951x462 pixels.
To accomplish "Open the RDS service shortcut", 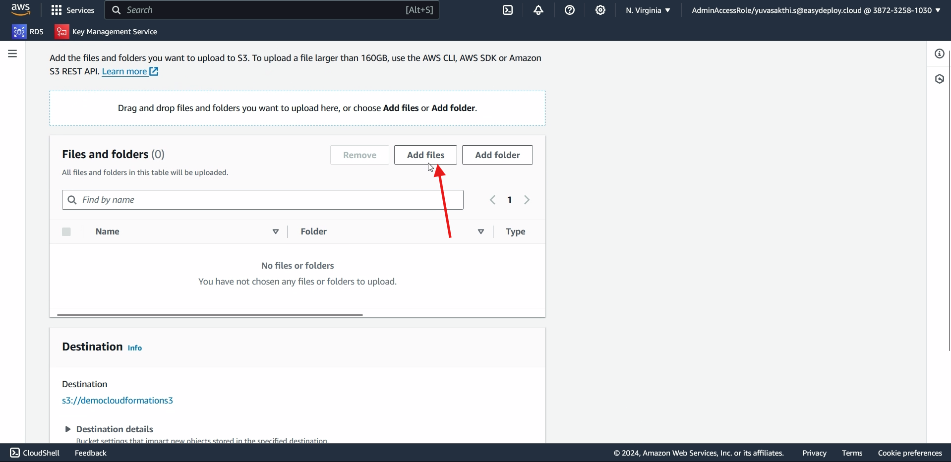I will tap(28, 32).
